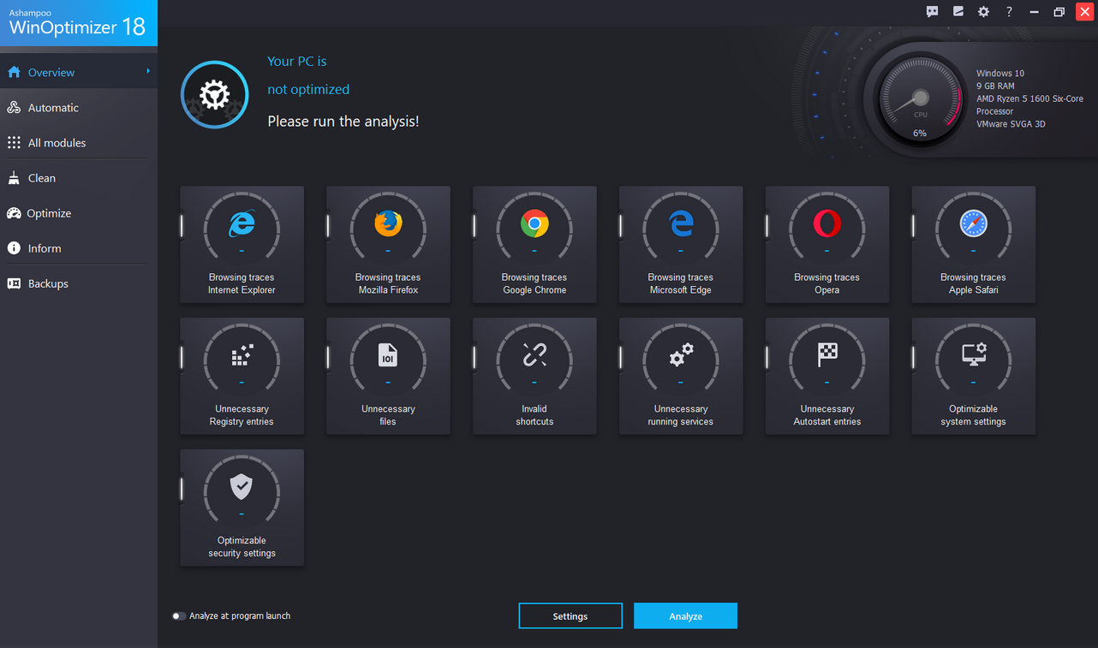Toggle the Unnecessary Registry entries side switch

(x=181, y=358)
